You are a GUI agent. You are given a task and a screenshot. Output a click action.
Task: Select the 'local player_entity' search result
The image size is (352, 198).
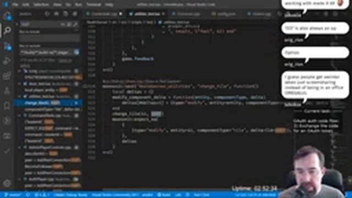click(46, 90)
